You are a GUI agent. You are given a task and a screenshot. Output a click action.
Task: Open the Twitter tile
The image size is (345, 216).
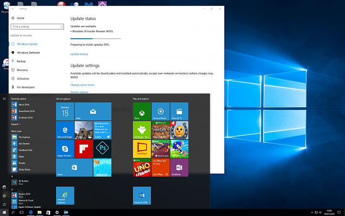pos(102,130)
